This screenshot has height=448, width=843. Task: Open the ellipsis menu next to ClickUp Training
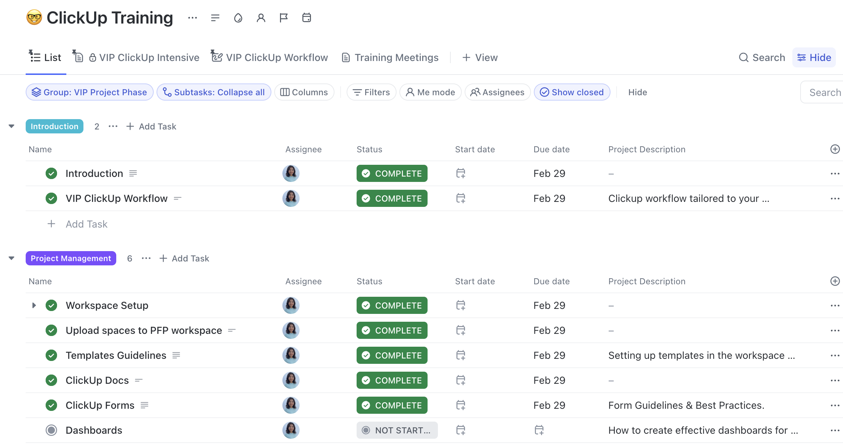193,17
